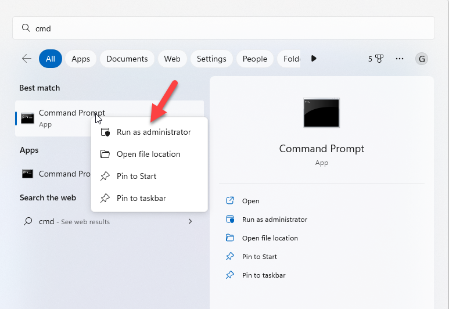Click shield icon beside context menu Run as administrator
This screenshot has width=449, height=309.
[105, 132]
